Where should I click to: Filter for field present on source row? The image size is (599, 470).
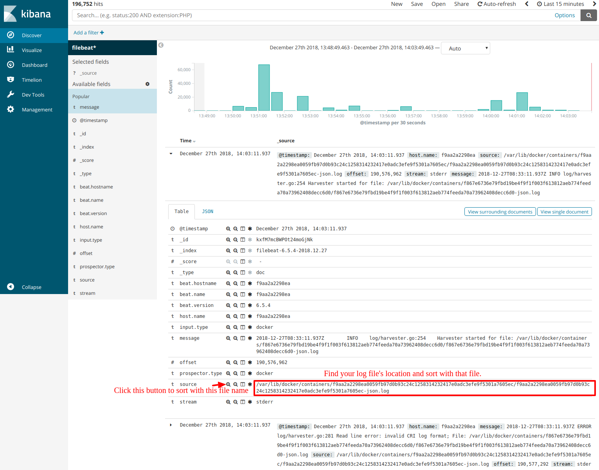(250, 384)
